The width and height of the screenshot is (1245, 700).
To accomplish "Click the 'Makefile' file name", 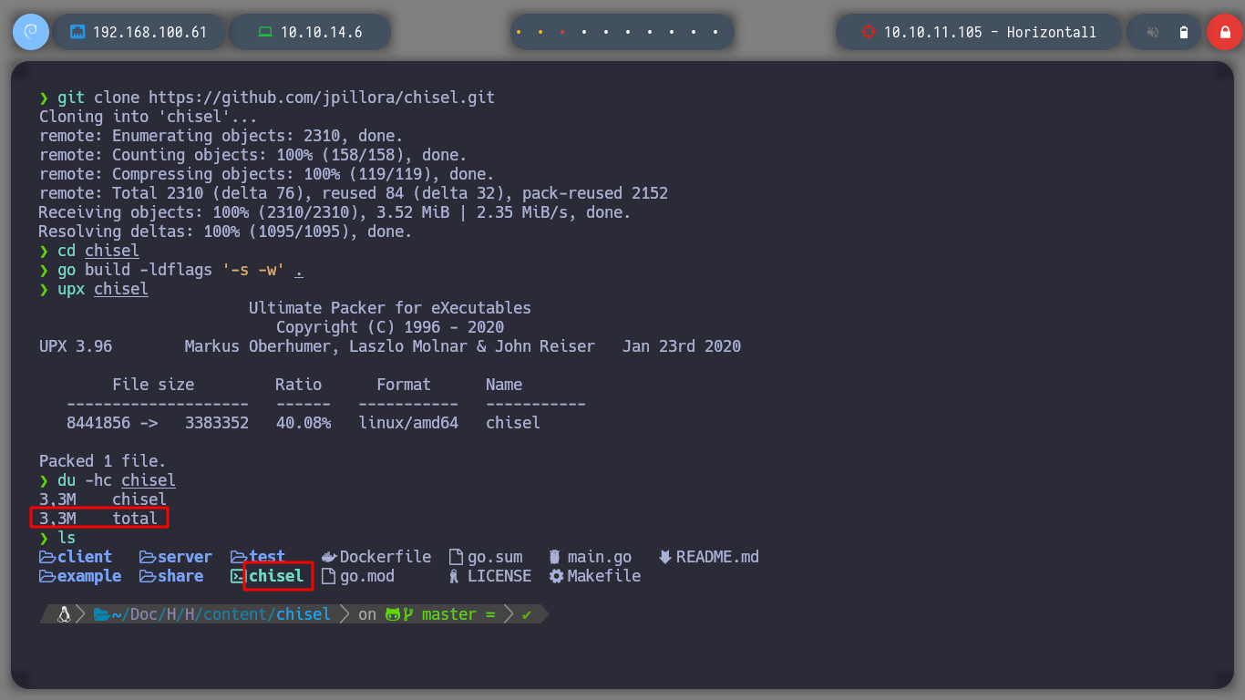I will pos(604,576).
